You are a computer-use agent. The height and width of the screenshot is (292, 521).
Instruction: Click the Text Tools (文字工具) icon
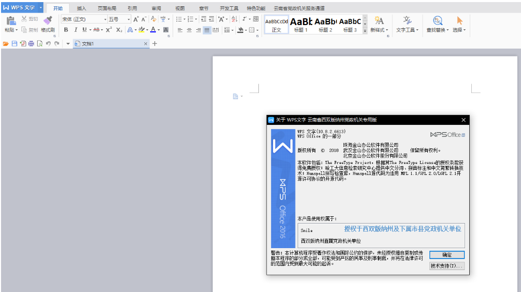407,20
